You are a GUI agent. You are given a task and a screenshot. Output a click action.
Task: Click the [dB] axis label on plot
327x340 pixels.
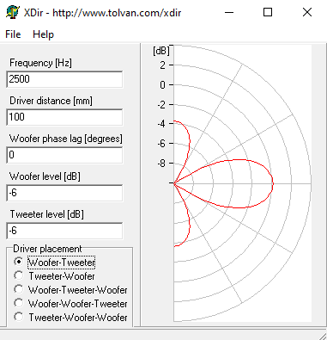pos(161,51)
